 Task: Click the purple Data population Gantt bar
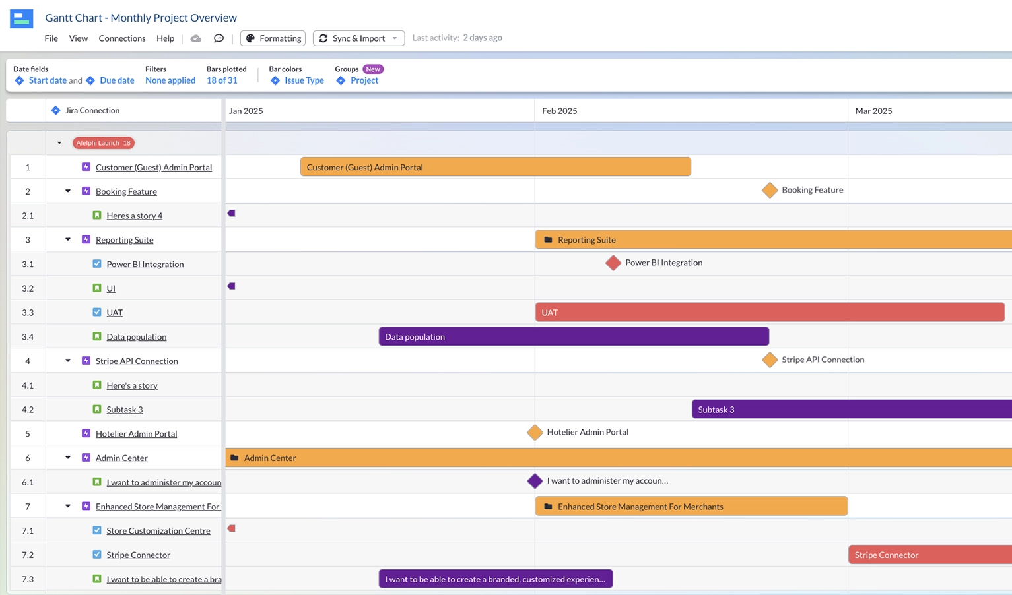coord(573,337)
